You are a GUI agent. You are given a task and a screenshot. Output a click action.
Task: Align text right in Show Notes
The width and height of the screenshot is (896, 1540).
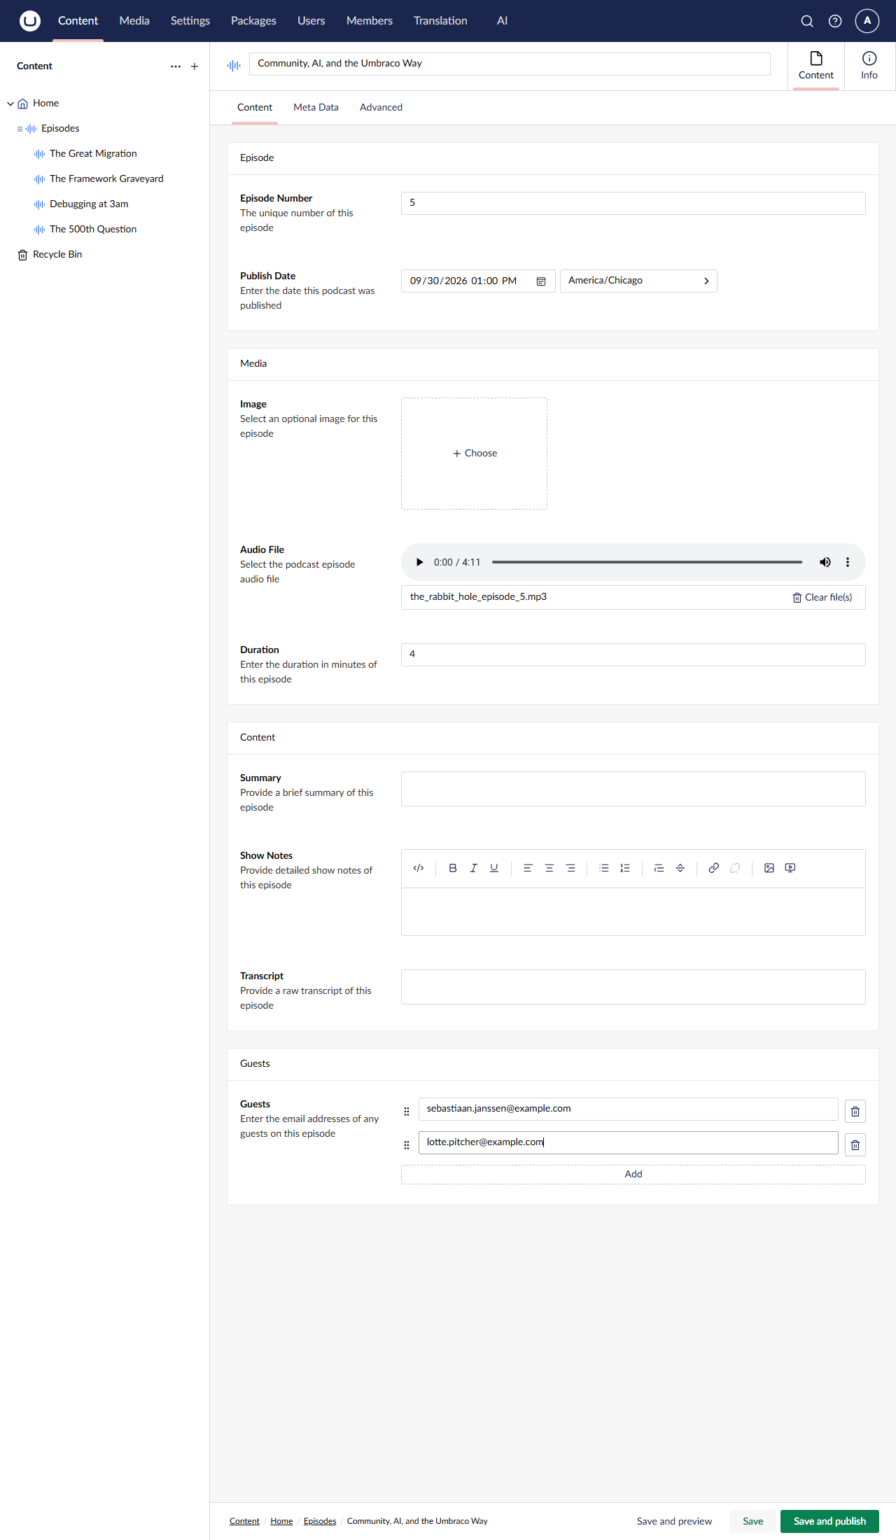click(570, 868)
